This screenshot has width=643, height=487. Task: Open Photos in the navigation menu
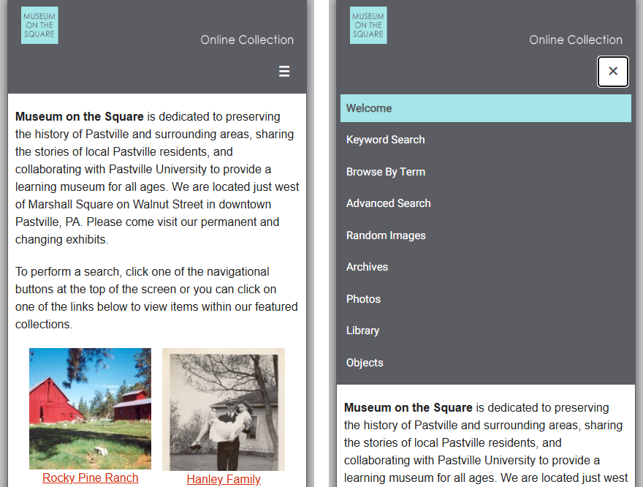click(363, 299)
